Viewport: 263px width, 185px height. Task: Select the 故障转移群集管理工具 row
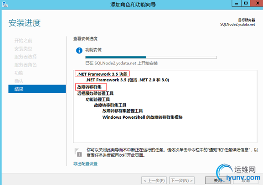pyautogui.click(x=123, y=111)
